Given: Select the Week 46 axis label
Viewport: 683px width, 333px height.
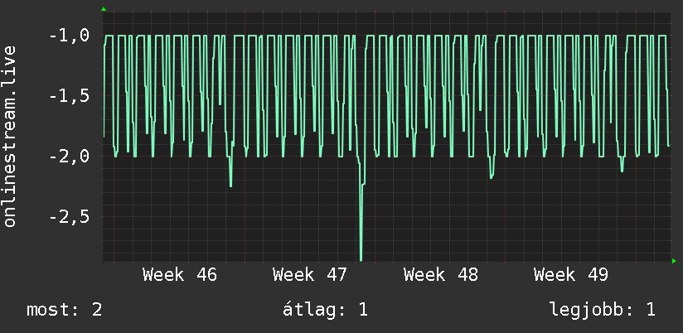Looking at the screenshot, I should (180, 276).
